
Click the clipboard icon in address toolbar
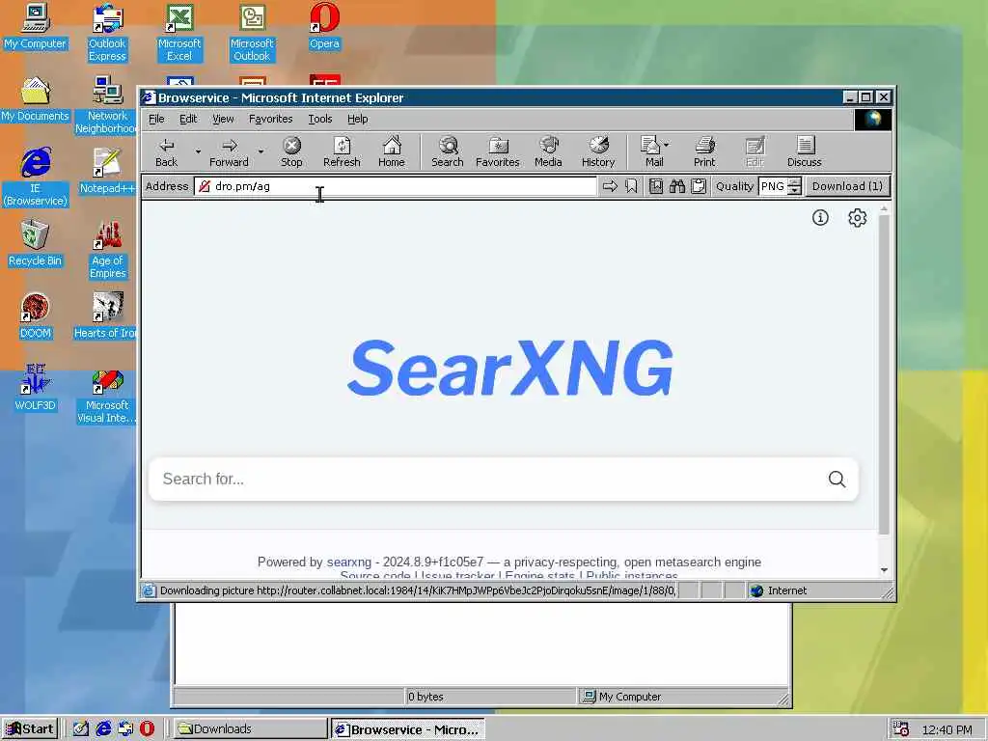[699, 186]
